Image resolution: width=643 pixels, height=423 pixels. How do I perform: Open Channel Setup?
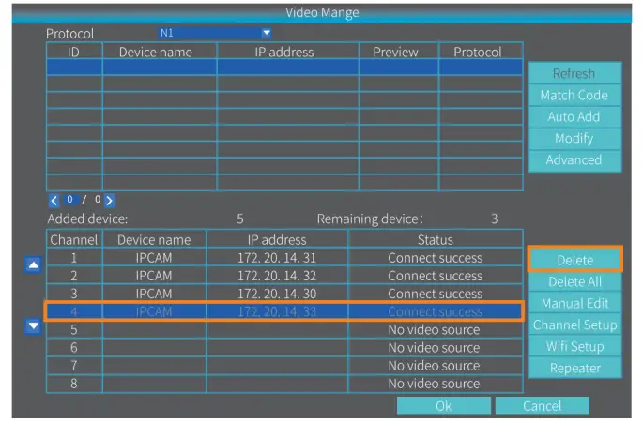575,325
